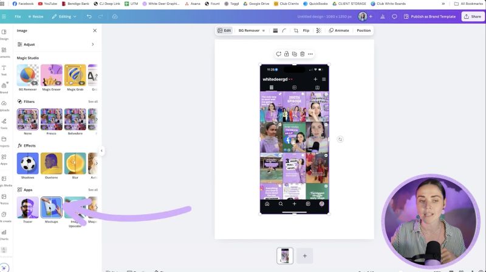
Task: Open the Design sidebar tab
Action: [4, 35]
